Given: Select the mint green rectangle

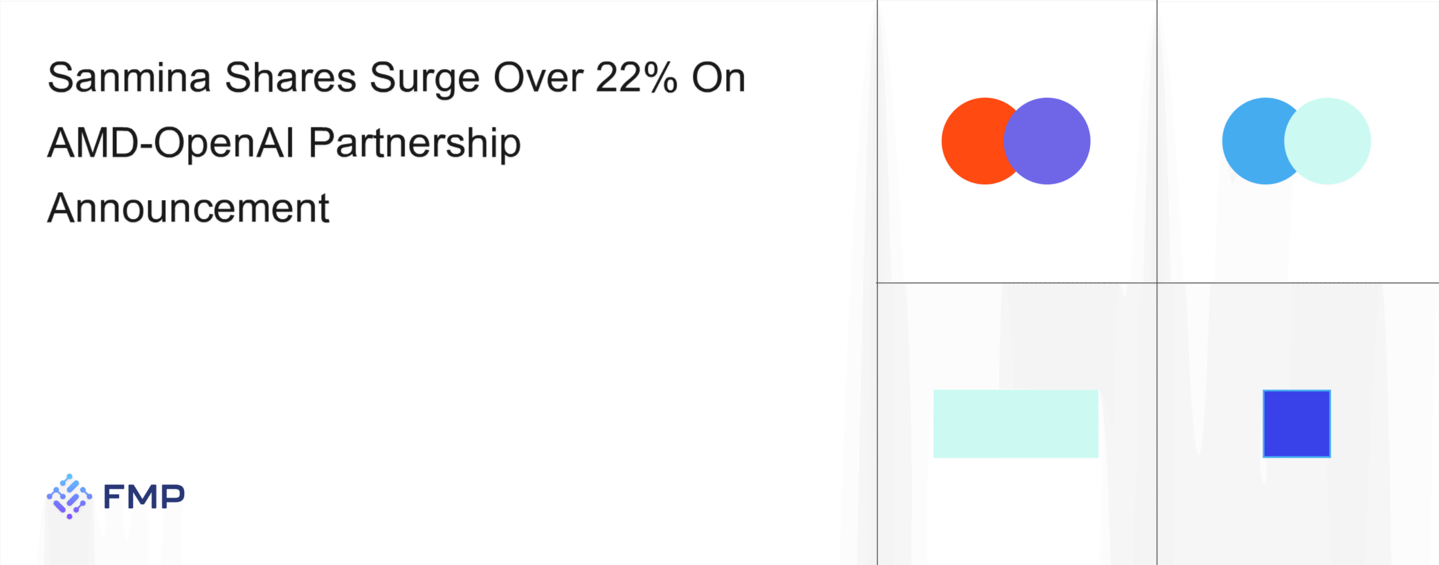Looking at the screenshot, I should (x=1015, y=424).
